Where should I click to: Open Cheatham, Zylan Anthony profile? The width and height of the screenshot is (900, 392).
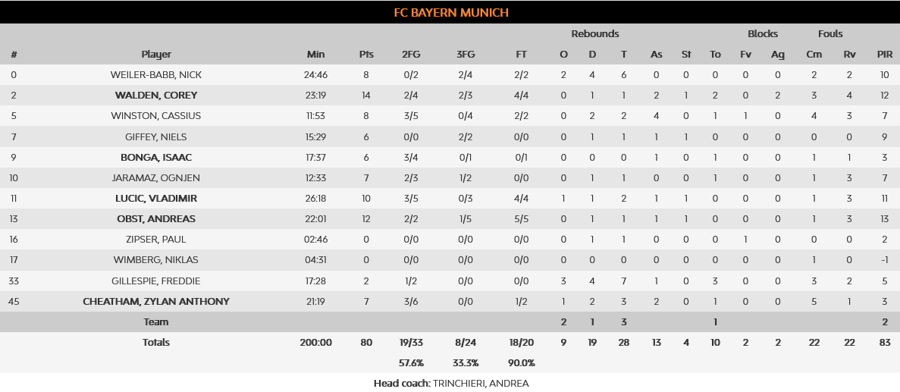pos(155,302)
